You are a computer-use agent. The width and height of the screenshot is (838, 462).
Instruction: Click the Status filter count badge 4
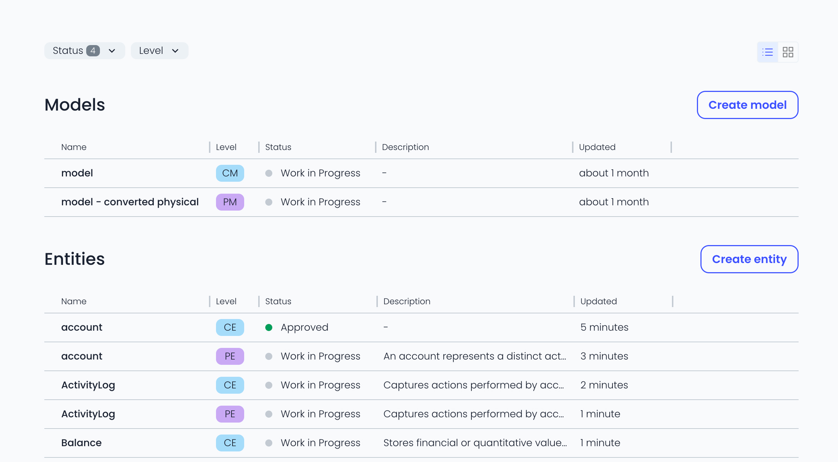coord(93,51)
